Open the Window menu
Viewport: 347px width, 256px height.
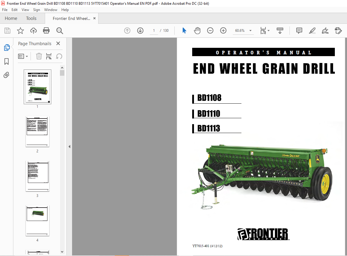pos(51,10)
